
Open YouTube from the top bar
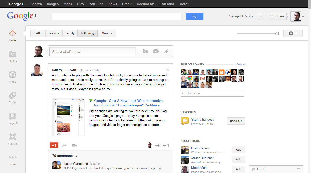click(96, 4)
